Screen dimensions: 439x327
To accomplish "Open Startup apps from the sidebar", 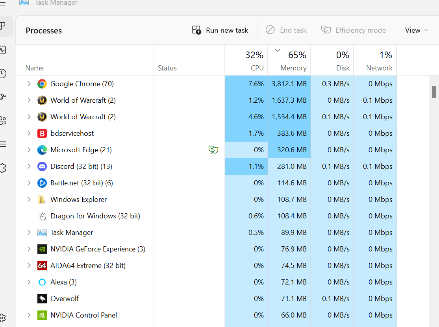I will 3,97.
